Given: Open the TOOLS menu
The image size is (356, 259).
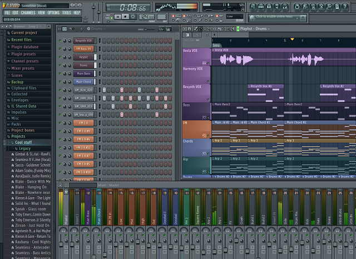Looking at the screenshot, I should (x=67, y=13).
